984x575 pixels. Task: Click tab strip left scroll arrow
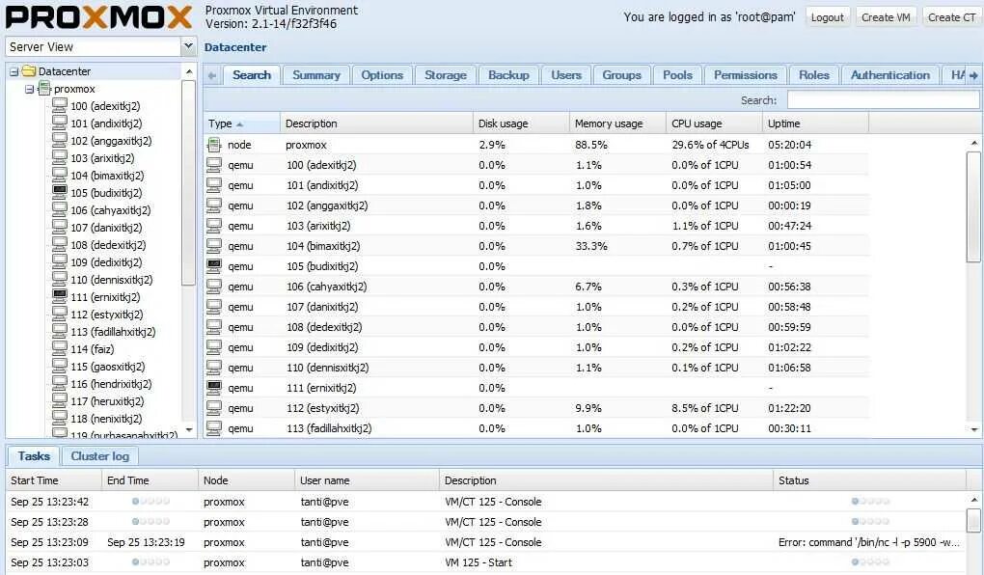[212, 75]
